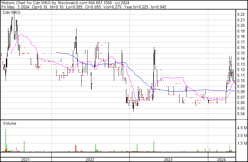This screenshot has width=248, height=162.
Task: Click the 0.14 price axis label
Action: (241, 58)
